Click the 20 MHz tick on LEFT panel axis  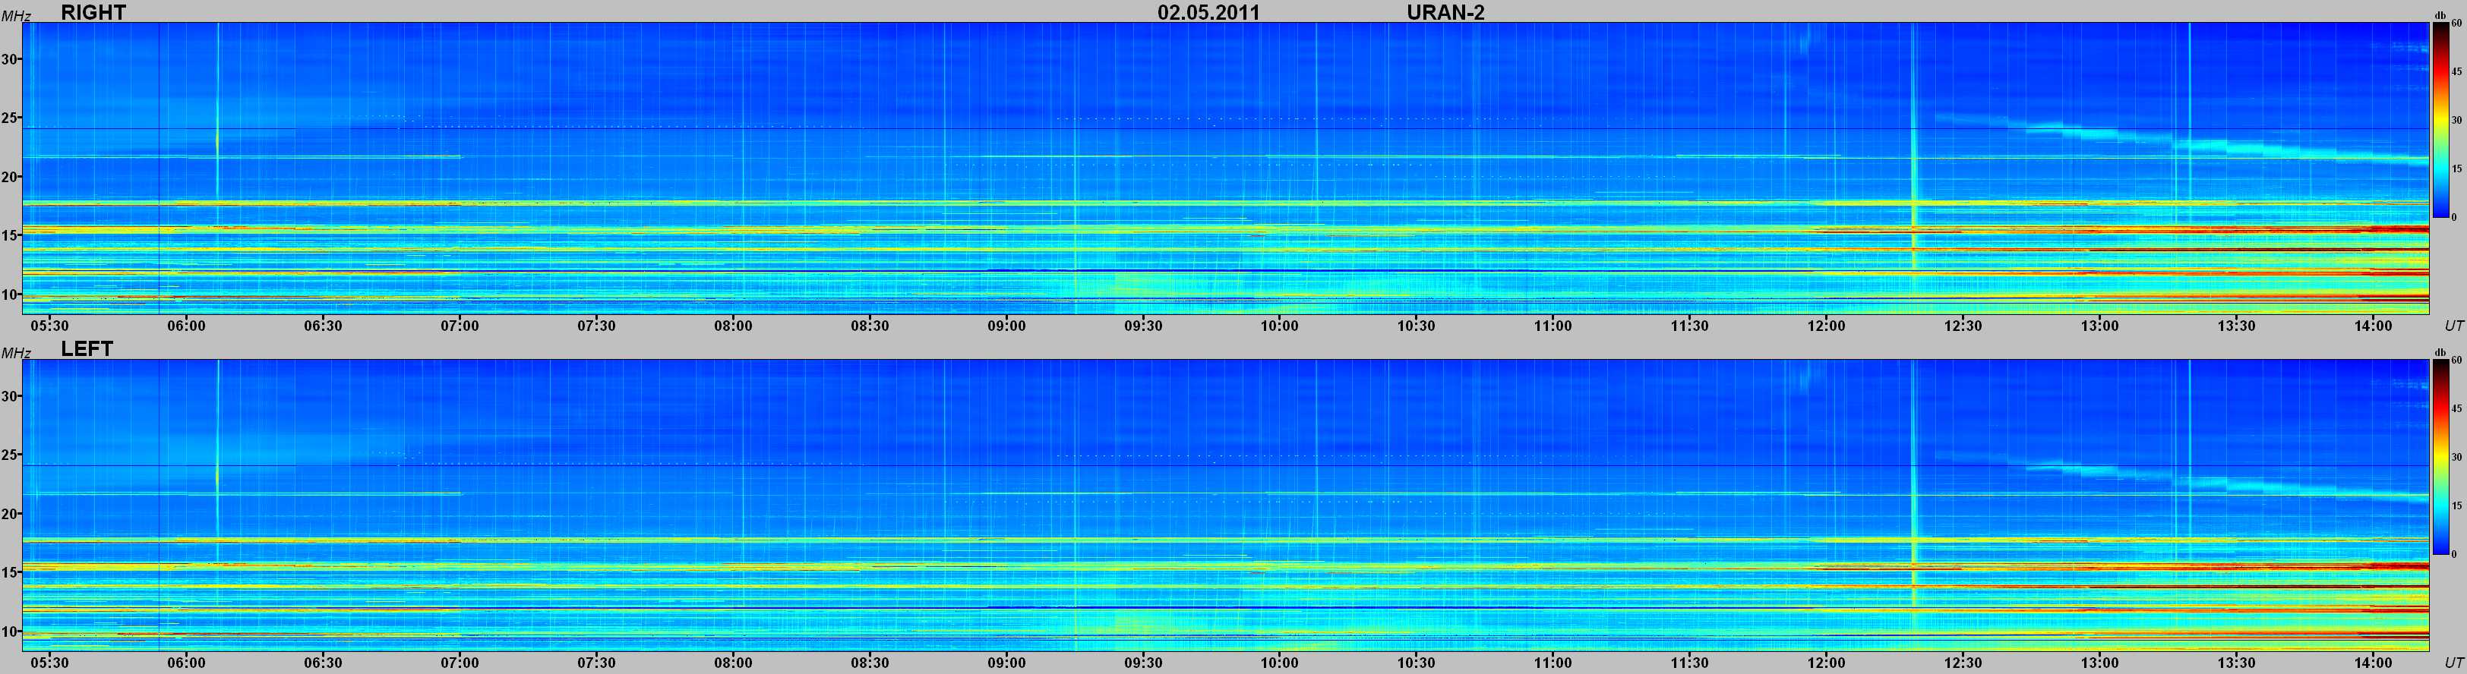tap(11, 514)
